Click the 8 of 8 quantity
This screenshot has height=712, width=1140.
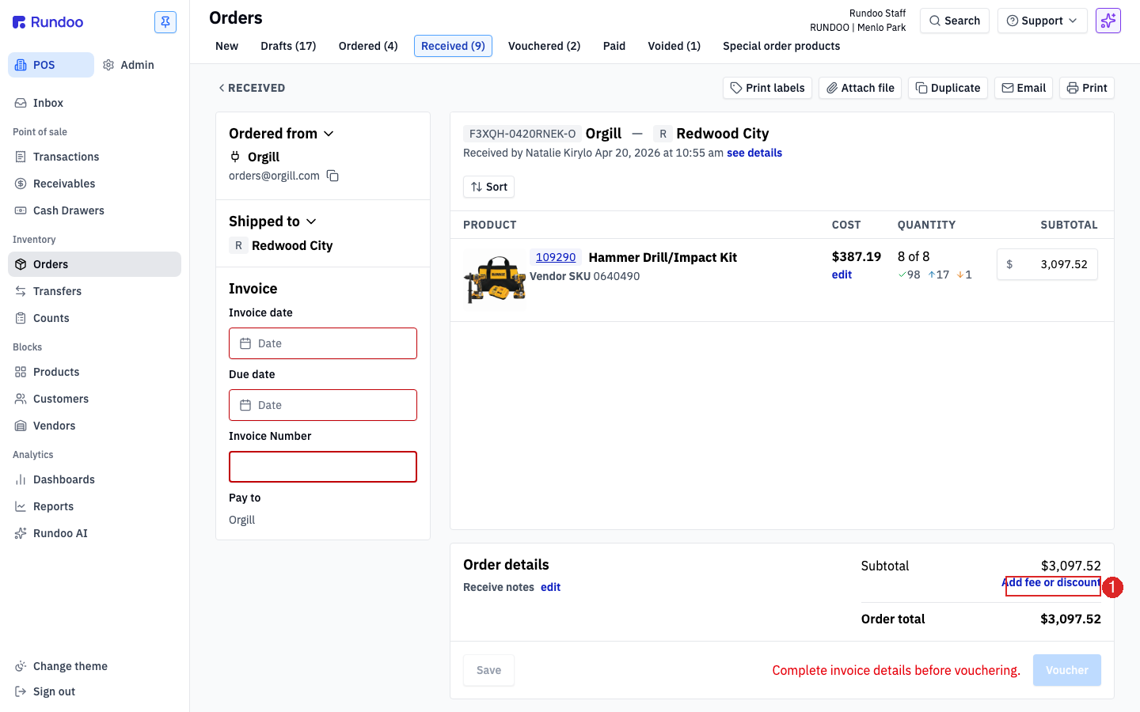point(914,256)
